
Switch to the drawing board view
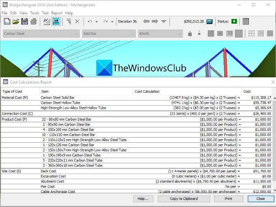click(x=47, y=21)
